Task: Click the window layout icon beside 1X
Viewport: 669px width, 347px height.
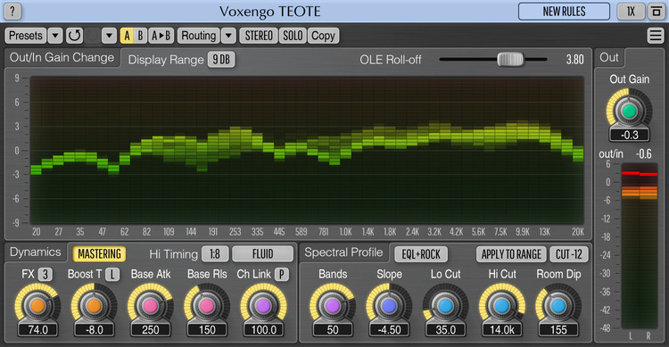Action: tap(657, 11)
